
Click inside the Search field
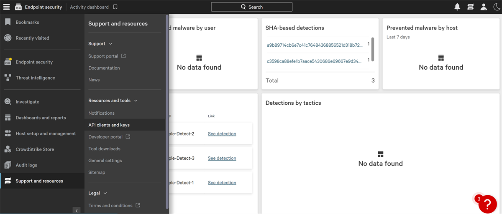251,7
